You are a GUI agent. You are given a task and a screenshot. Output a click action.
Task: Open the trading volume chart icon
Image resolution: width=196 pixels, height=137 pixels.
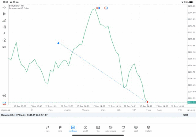pyautogui.click(x=4, y=21)
